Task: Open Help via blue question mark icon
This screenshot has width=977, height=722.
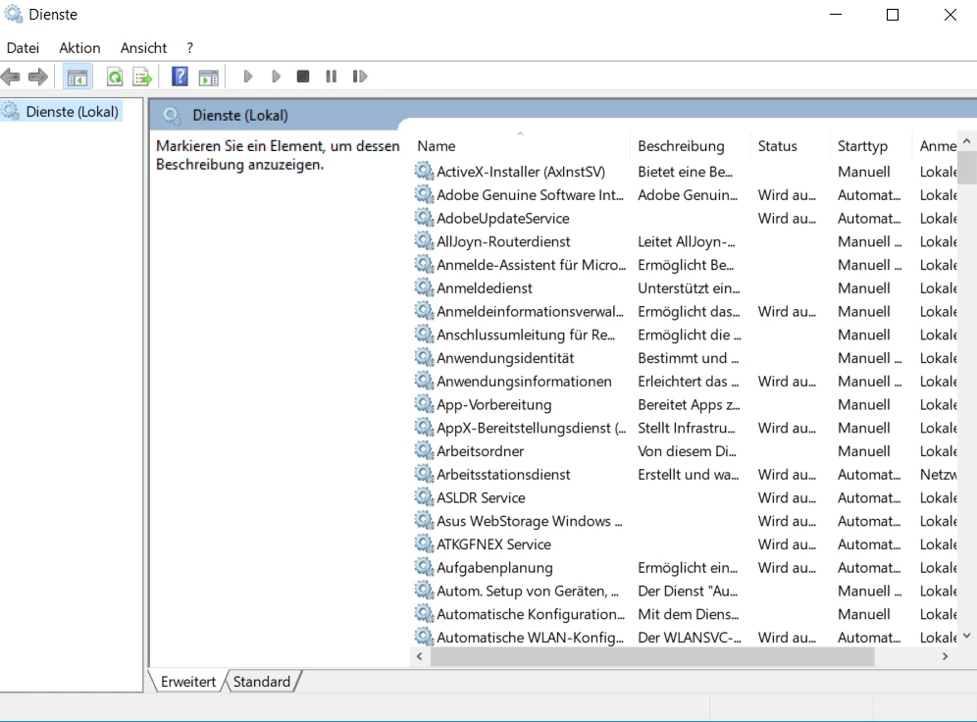Action: coord(180,77)
